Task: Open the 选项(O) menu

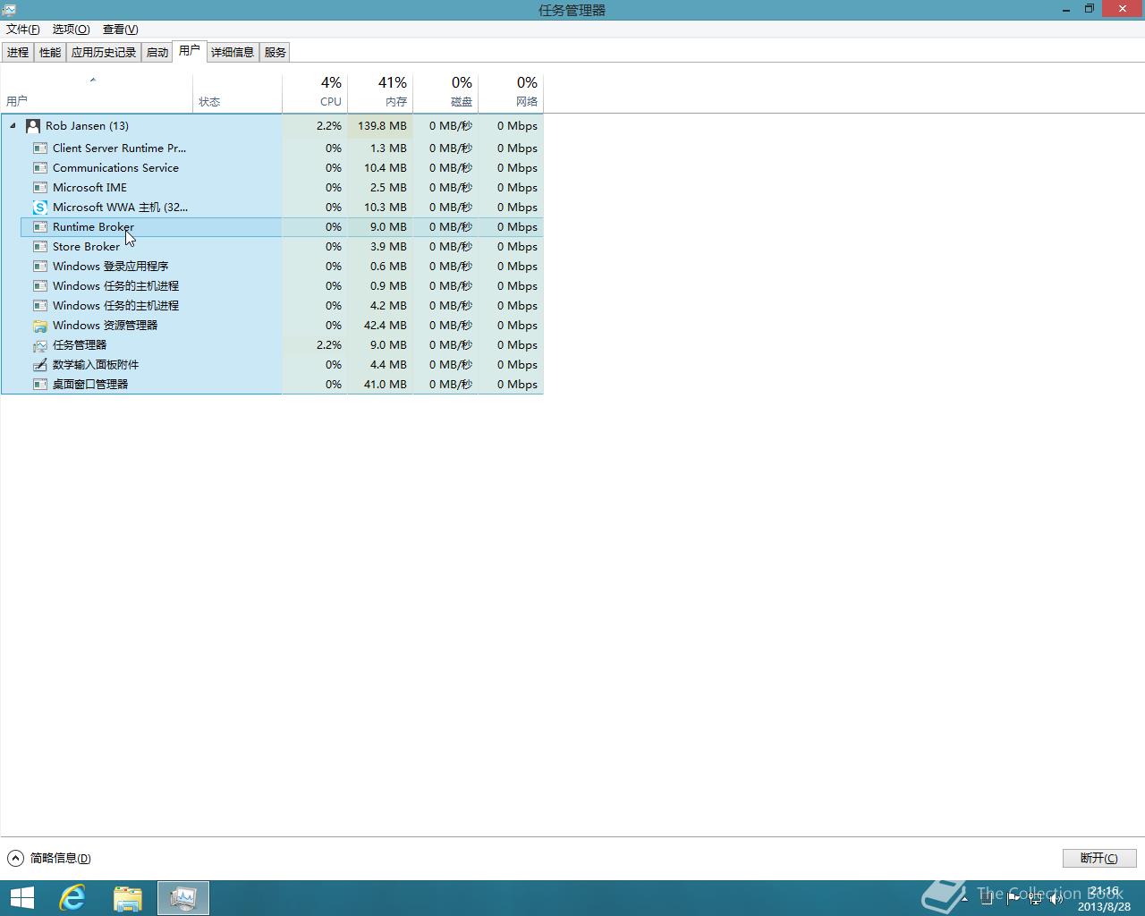Action: [71, 30]
